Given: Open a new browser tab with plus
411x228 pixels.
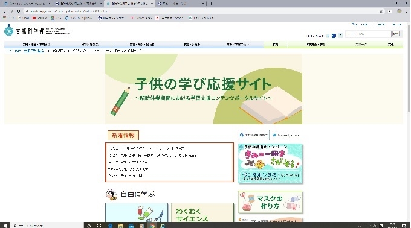Looking at the screenshot, I should pos(211,4).
